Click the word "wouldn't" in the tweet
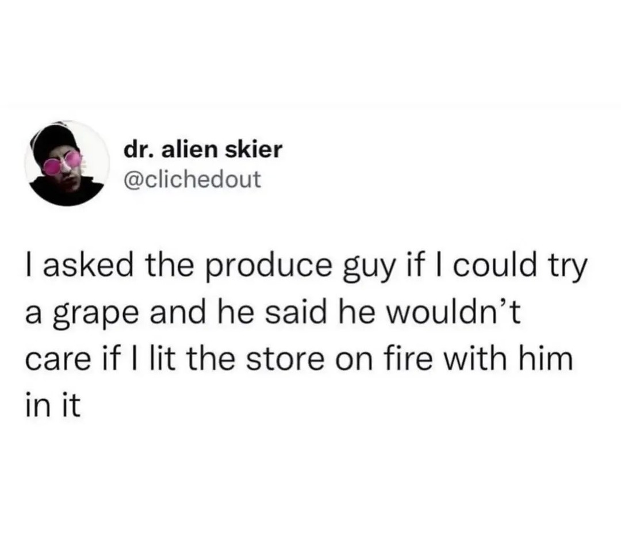The image size is (621, 560). tap(453, 312)
